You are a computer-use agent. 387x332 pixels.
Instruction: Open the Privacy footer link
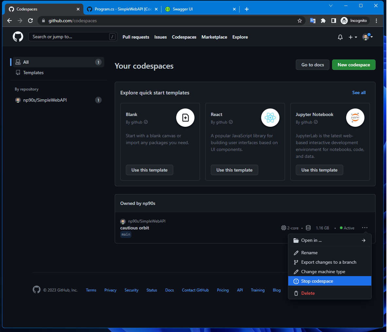pyautogui.click(x=110, y=290)
